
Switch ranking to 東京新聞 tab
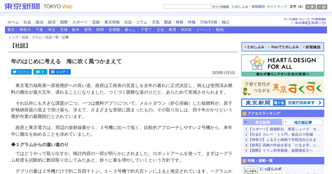pos(263,122)
